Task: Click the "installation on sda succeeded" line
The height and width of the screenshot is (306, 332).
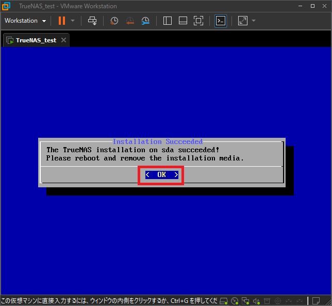Action: coord(133,150)
